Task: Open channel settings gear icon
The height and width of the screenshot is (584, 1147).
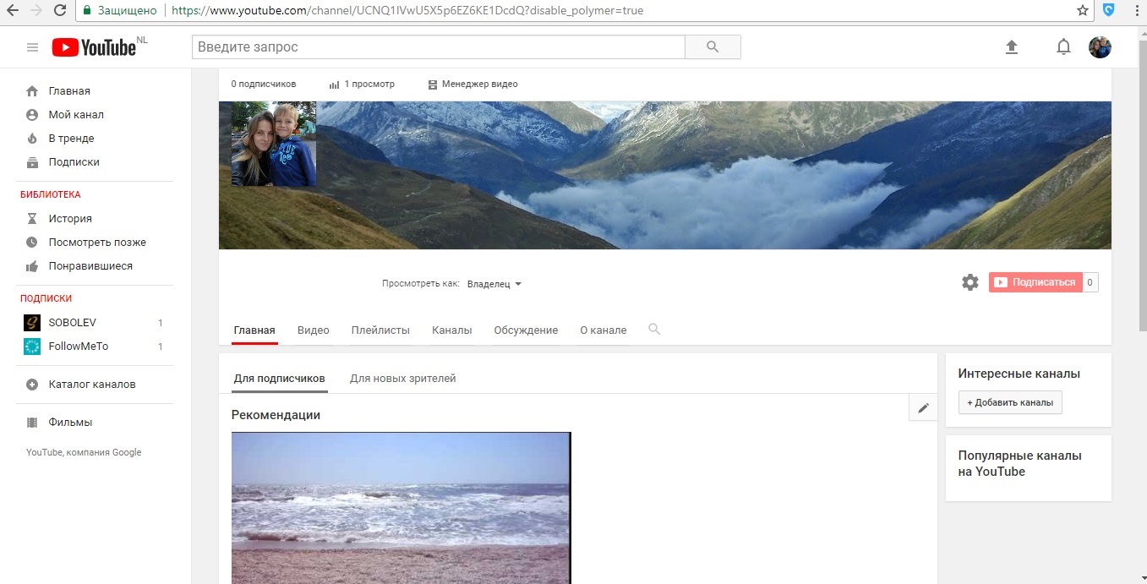Action: (x=970, y=282)
